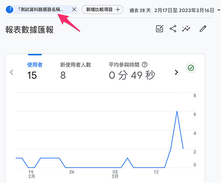Click the blue filter badge icon

tap(10, 10)
